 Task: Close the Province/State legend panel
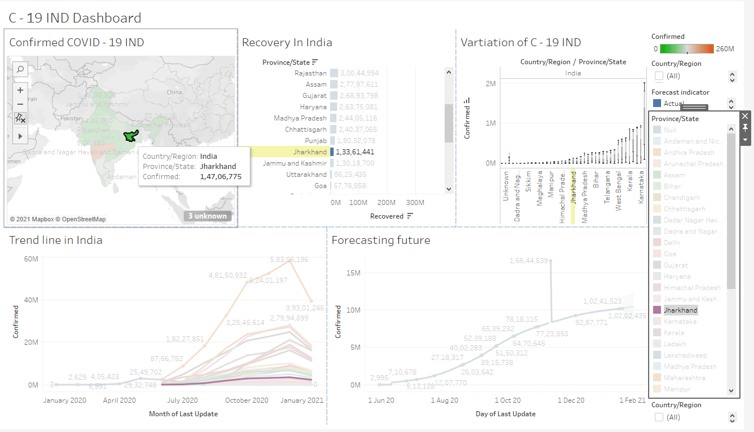(745, 116)
